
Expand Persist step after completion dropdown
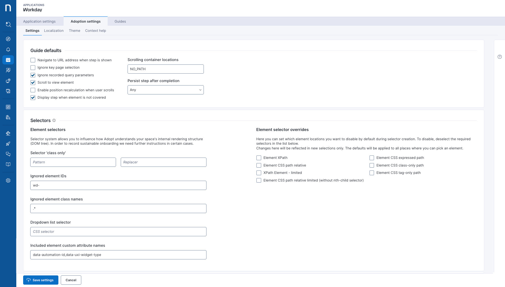click(x=166, y=90)
